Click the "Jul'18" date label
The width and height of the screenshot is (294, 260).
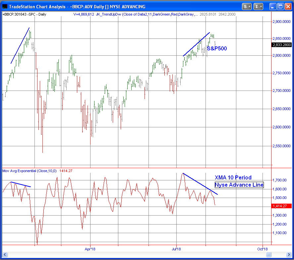pyautogui.click(x=176, y=249)
